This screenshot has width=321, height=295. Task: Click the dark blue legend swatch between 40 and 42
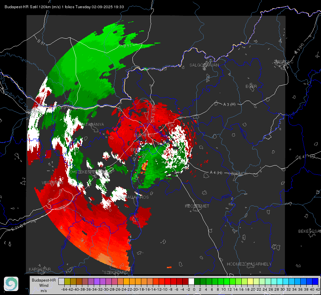[x=315, y=282]
